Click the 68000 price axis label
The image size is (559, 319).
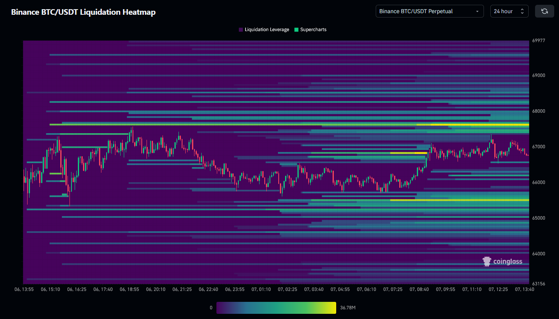click(539, 111)
